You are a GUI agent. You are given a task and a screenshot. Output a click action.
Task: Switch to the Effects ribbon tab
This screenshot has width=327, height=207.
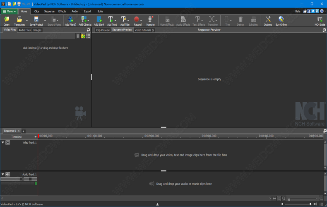pyautogui.click(x=62, y=11)
